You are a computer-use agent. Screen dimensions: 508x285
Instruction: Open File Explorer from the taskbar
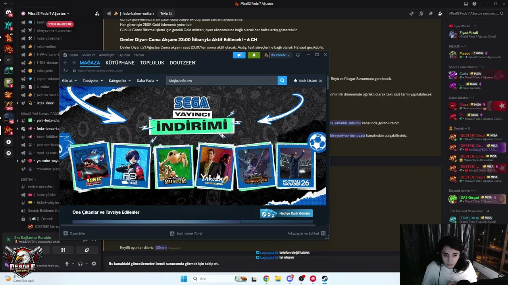point(278,279)
